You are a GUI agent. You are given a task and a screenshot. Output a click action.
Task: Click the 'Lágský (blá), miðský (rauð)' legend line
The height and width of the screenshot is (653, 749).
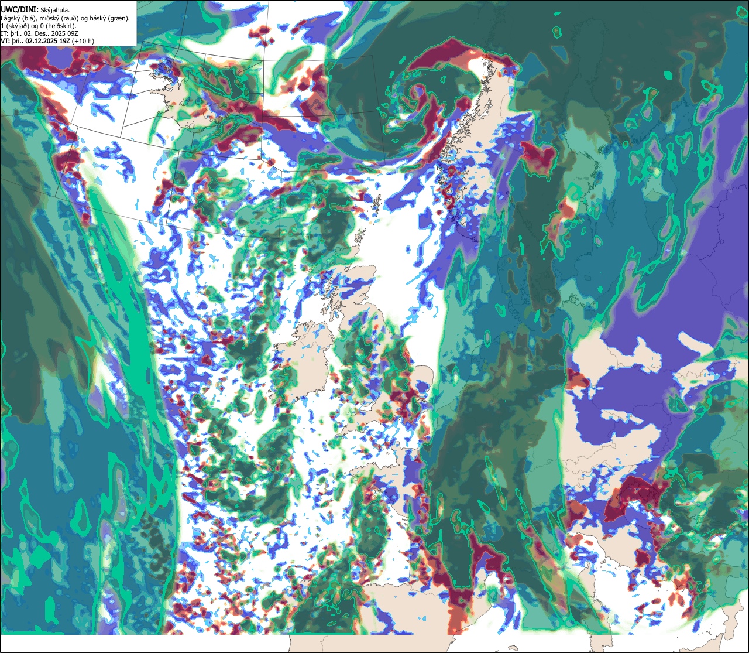tap(66, 18)
